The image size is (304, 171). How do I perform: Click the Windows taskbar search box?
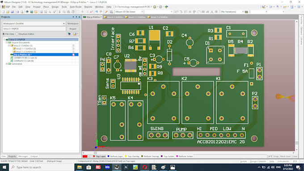tap(42, 167)
